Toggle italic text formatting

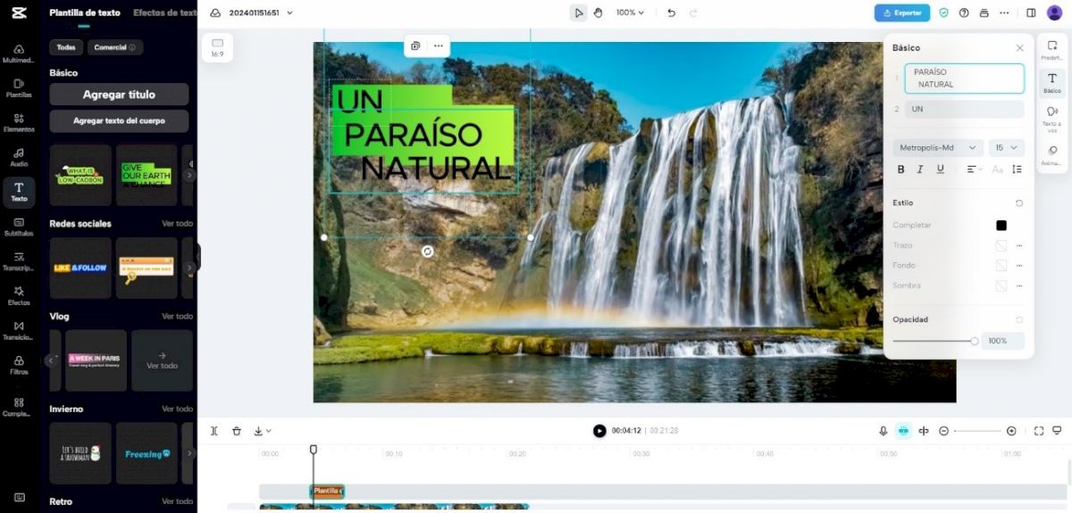(920, 170)
